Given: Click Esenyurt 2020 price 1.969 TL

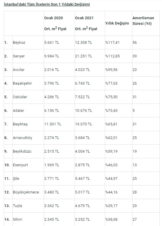Looking at the screenshot, I should 52,165.
